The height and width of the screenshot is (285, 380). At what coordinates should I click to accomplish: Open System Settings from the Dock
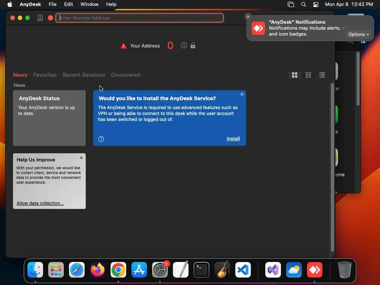coord(160,270)
